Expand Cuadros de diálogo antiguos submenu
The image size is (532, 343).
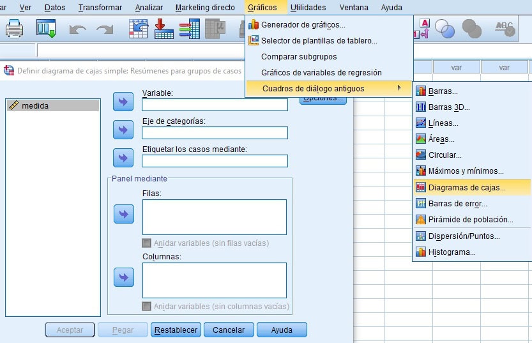tap(329, 89)
